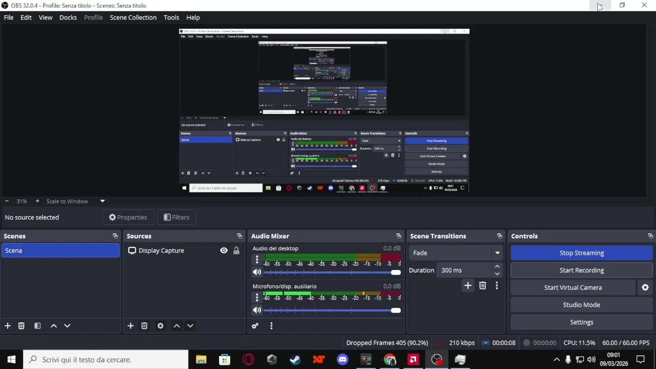The width and height of the screenshot is (656, 369).
Task: Open the Tools menu
Action: click(171, 17)
